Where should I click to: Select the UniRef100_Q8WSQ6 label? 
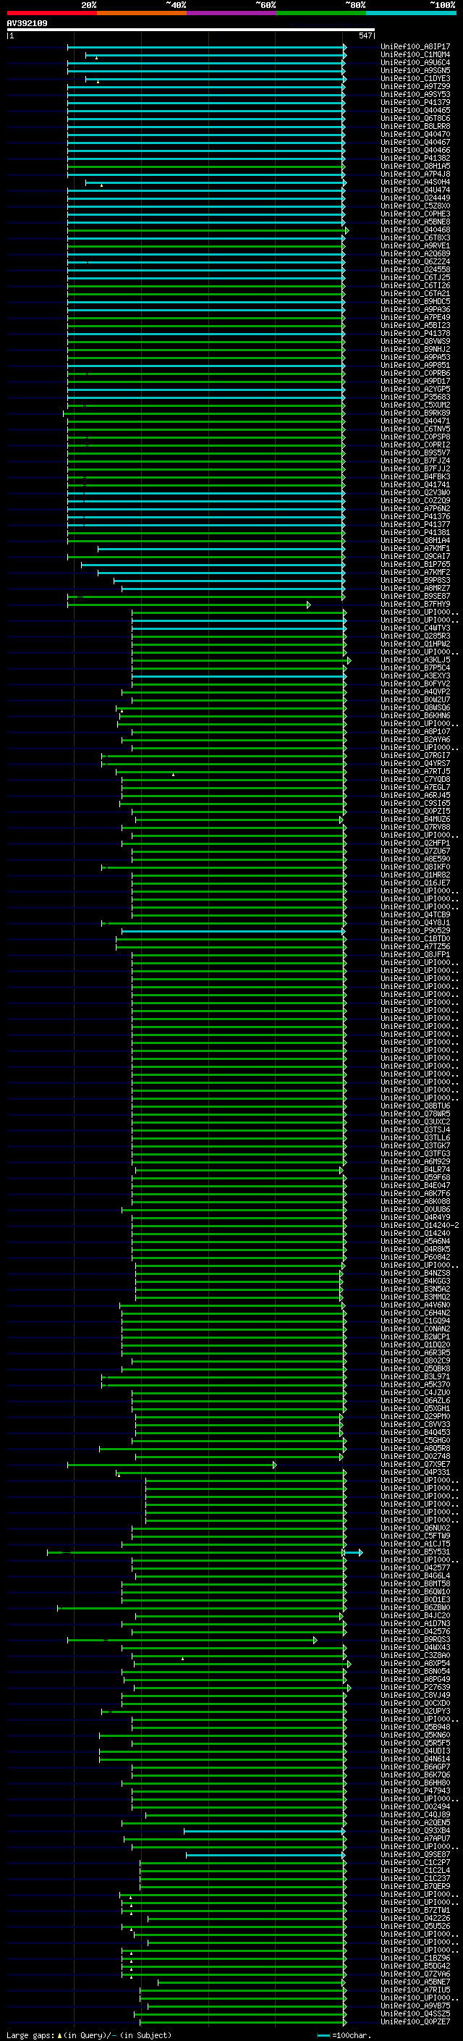[x=415, y=707]
